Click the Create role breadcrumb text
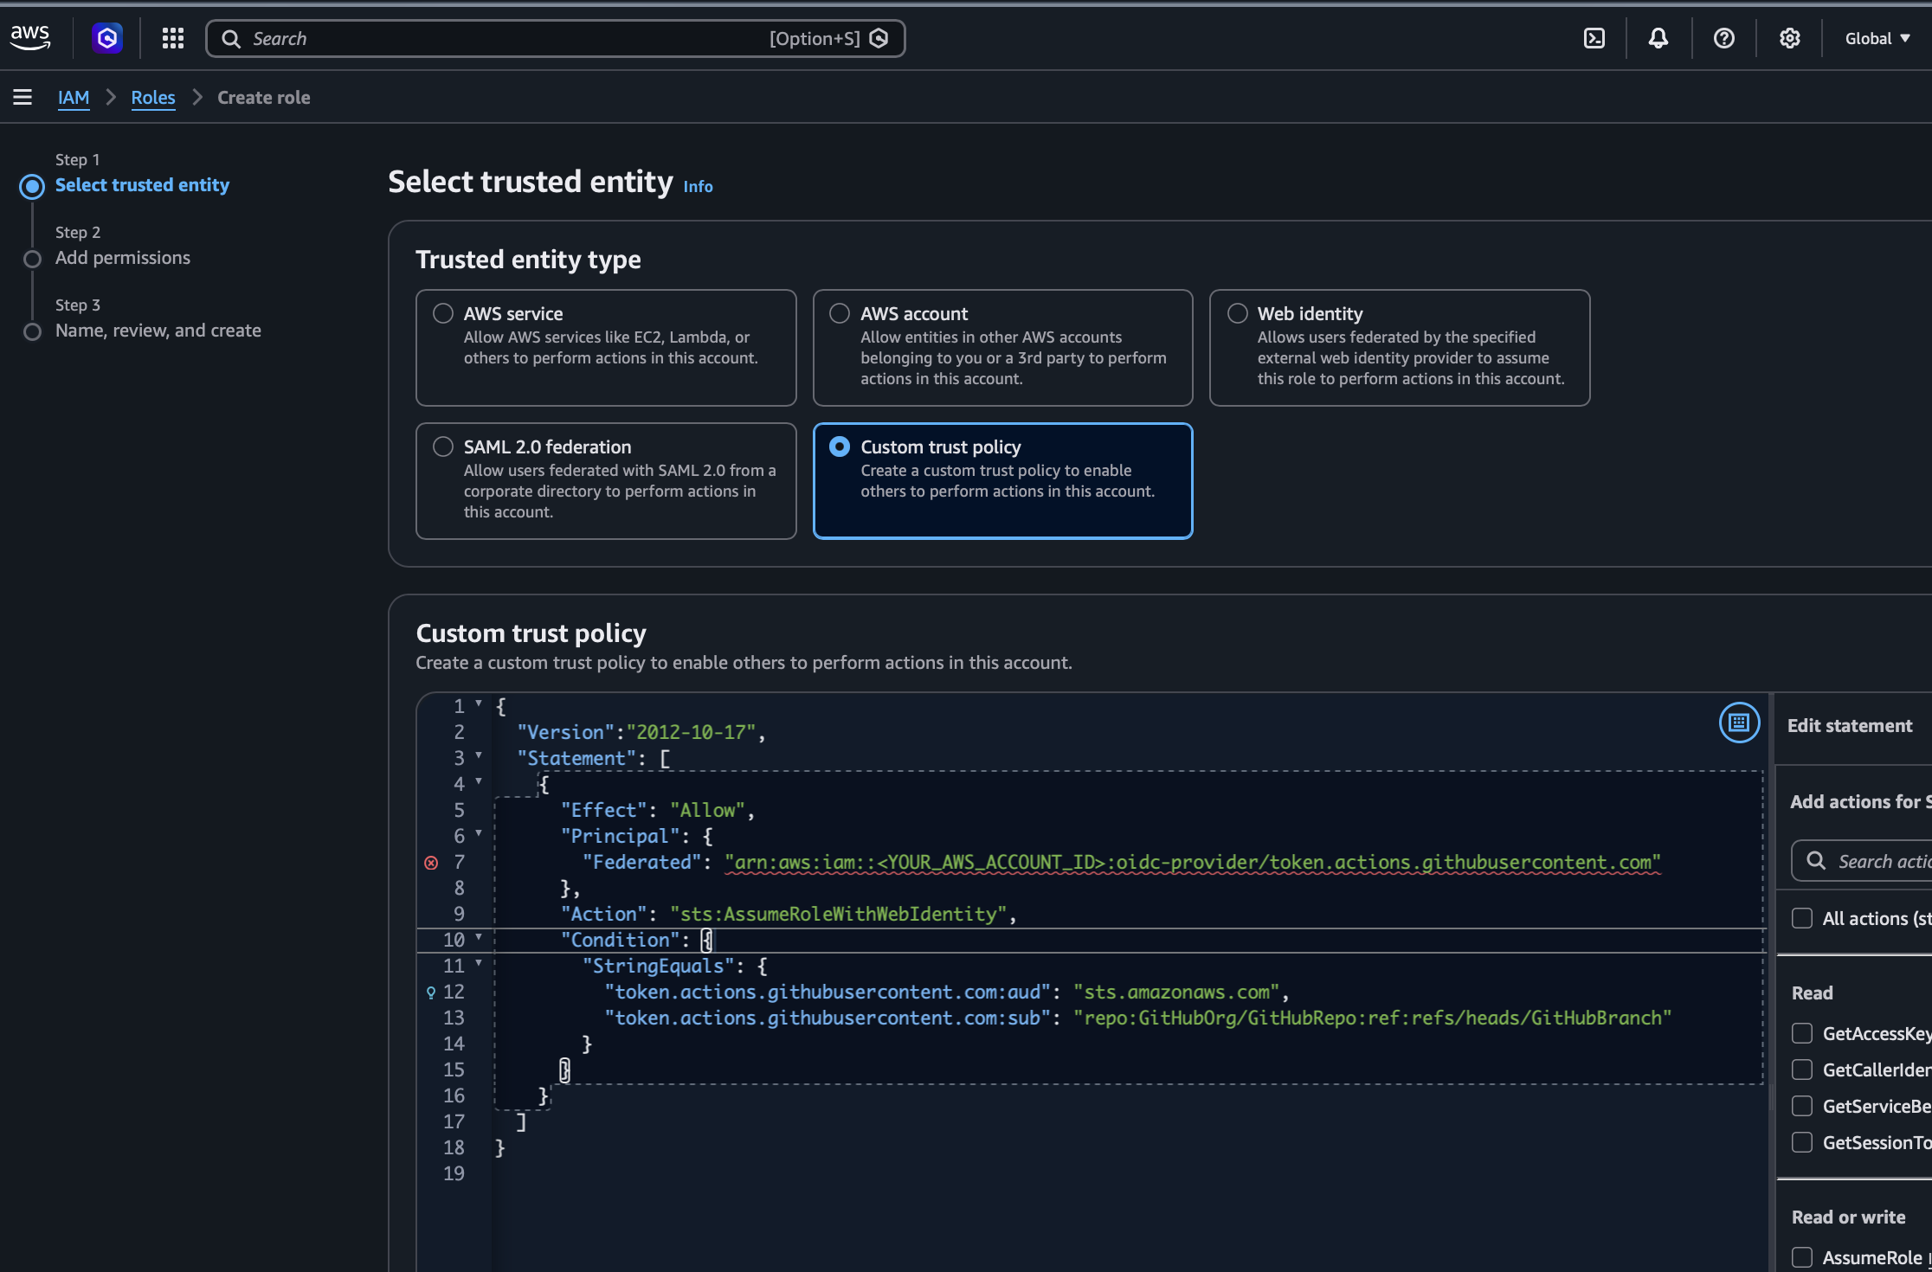The image size is (1932, 1272). point(264,98)
